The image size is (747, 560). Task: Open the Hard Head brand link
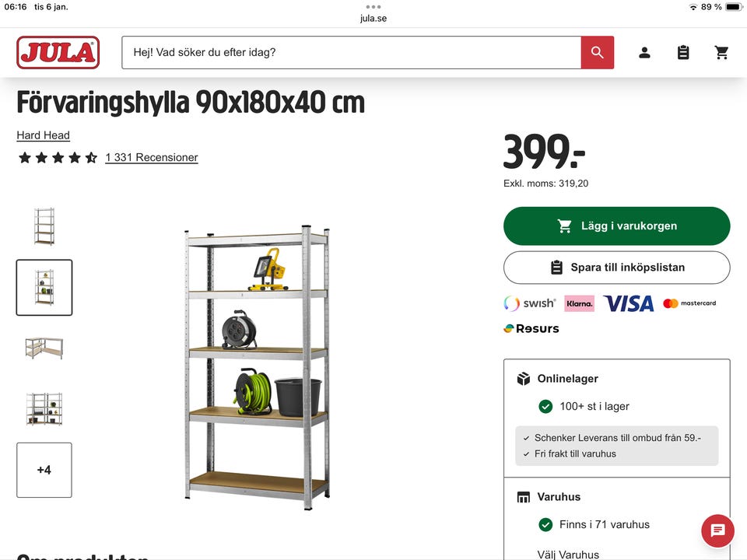coord(44,135)
